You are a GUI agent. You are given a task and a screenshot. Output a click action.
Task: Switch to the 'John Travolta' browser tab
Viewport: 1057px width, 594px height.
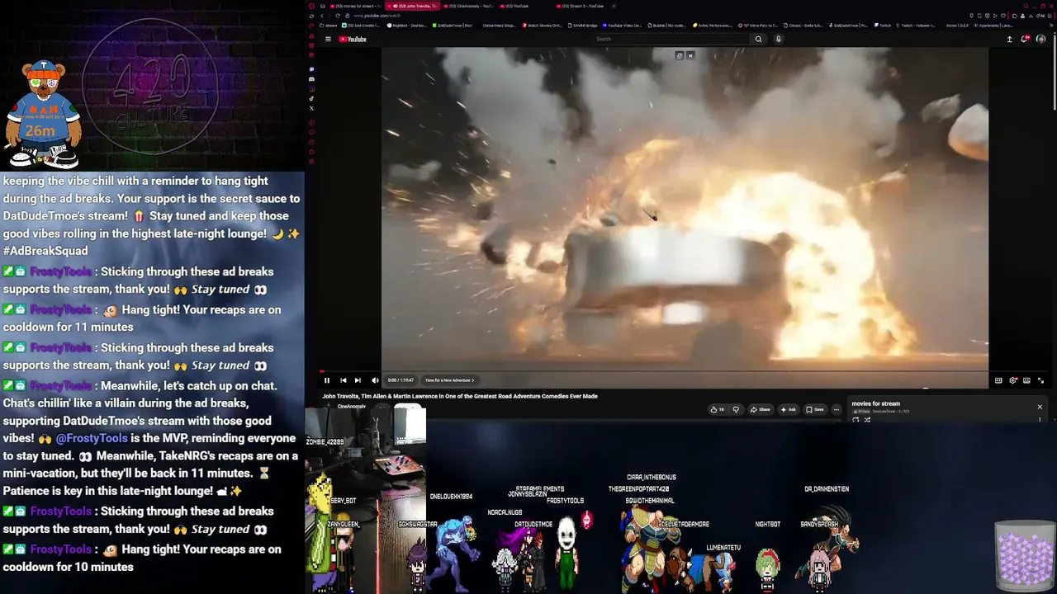(414, 6)
